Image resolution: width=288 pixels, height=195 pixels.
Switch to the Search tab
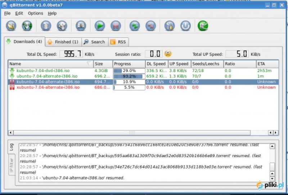[x=95, y=42]
